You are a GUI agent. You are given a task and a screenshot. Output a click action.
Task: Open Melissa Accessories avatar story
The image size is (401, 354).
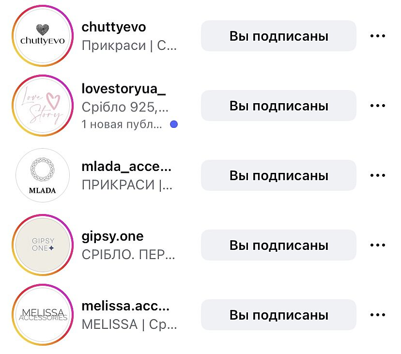point(42,315)
